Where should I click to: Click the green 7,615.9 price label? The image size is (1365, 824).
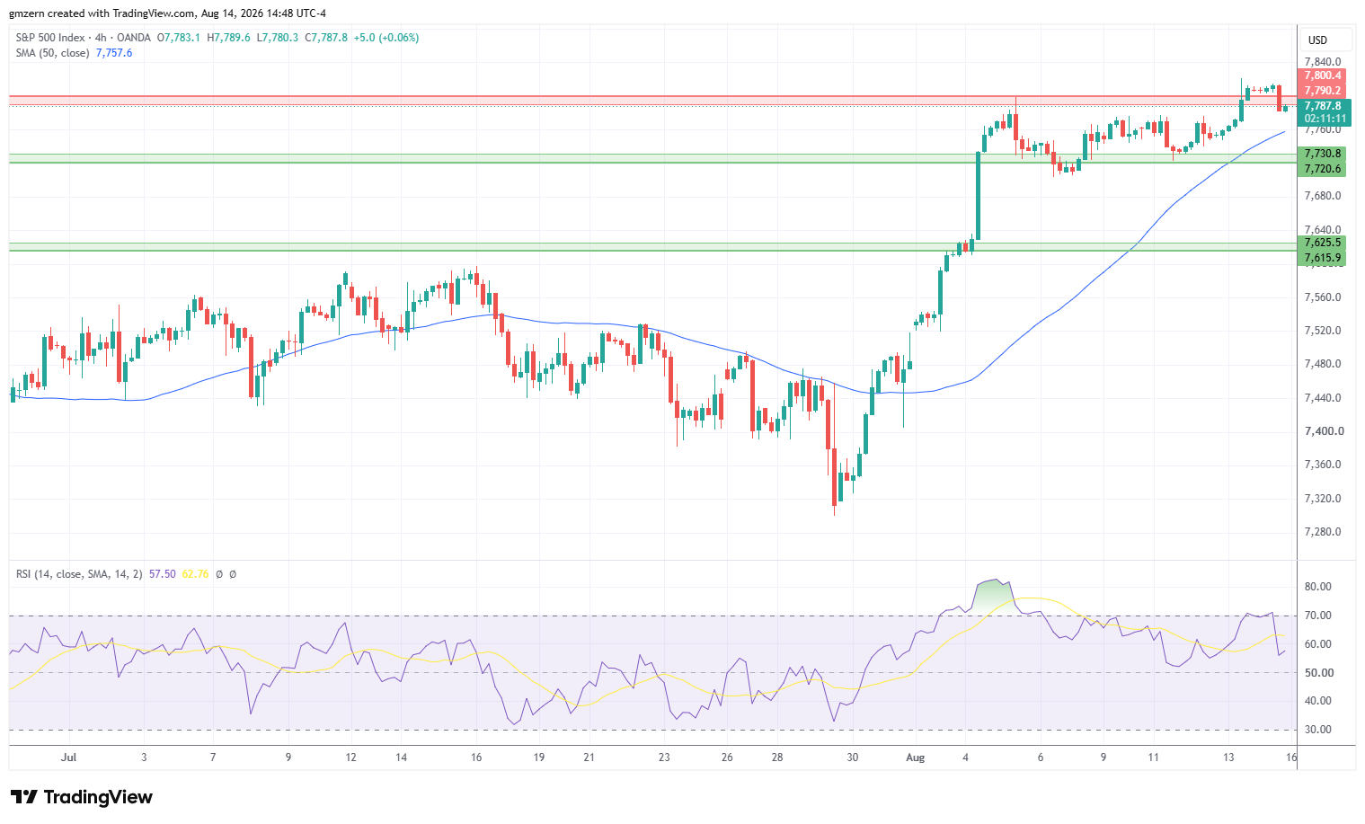pyautogui.click(x=1323, y=258)
